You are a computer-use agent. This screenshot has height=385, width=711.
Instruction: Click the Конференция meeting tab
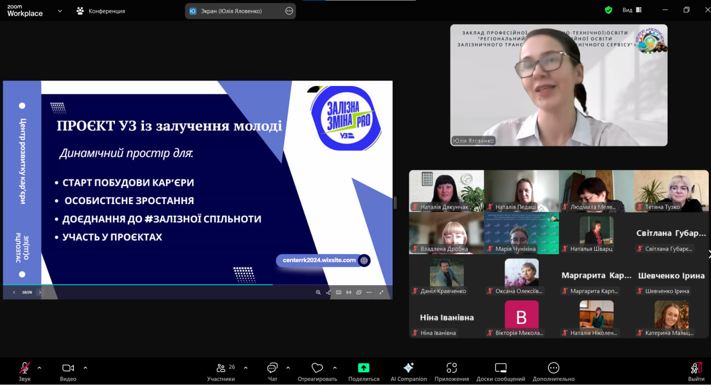(x=101, y=11)
